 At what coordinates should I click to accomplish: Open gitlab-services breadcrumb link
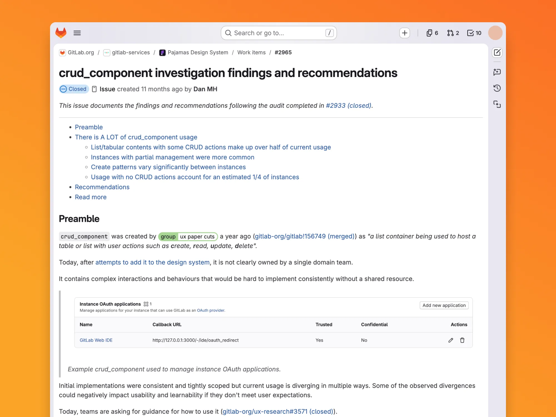click(131, 53)
